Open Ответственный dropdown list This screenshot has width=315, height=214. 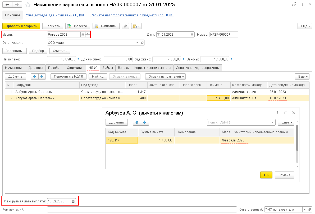(305, 210)
